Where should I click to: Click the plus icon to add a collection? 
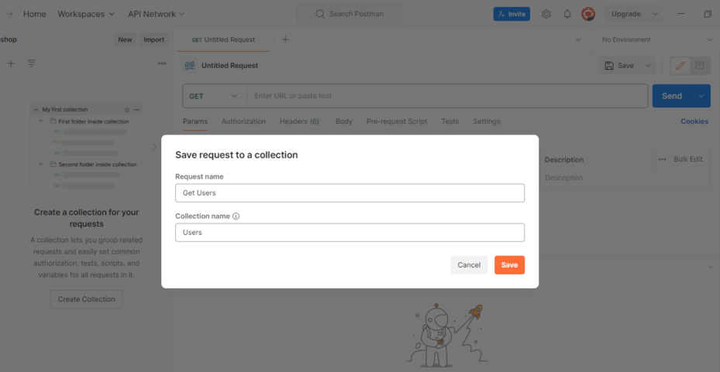[x=11, y=63]
